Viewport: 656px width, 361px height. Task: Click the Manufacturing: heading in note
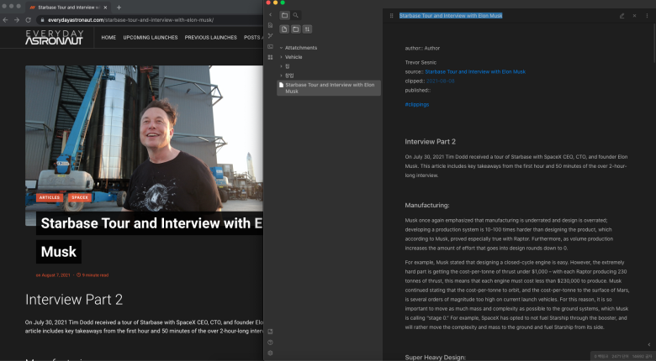point(426,205)
